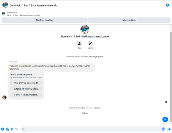The width and height of the screenshot is (172, 133).
Task: Open More options for listing
Action: (x=129, y=20)
